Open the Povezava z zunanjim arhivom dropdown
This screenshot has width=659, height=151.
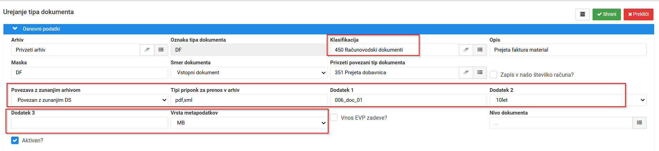pos(90,100)
